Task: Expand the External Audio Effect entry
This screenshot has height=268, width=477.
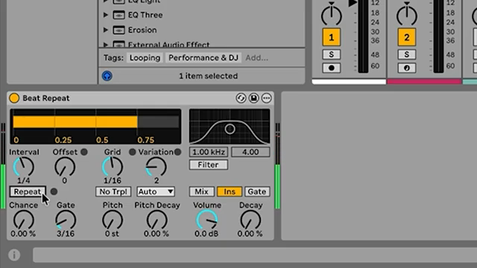Action: pos(106,45)
